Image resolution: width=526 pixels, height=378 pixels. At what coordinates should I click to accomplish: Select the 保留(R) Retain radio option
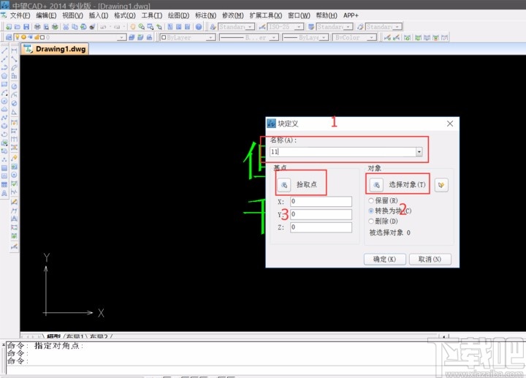click(370, 200)
